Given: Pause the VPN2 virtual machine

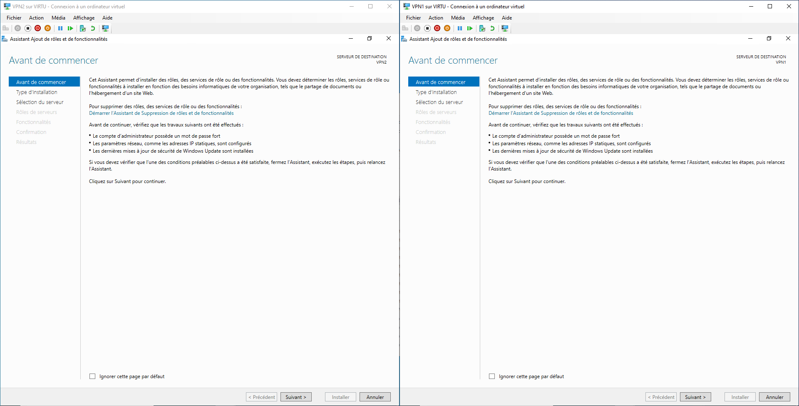Looking at the screenshot, I should pyautogui.click(x=60, y=28).
